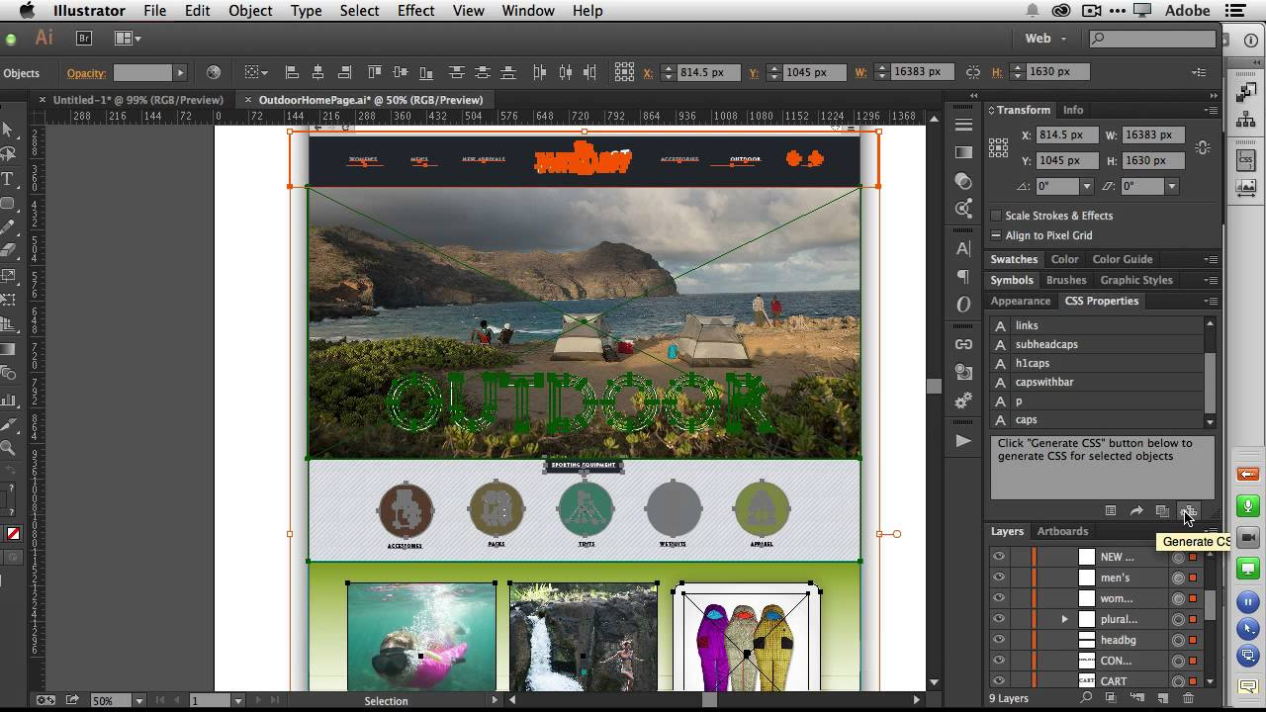Switch to the Color Guide tab
Viewport: 1266px width, 712px height.
[x=1123, y=259]
